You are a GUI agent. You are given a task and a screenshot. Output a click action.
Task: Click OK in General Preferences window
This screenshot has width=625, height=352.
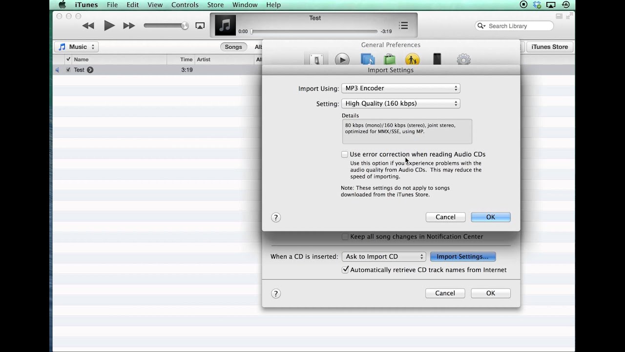point(491,293)
